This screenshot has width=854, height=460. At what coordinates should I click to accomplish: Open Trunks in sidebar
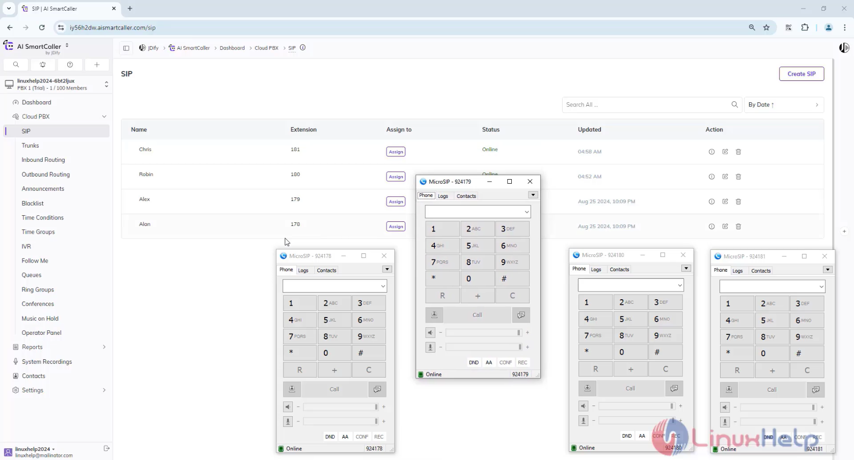pyautogui.click(x=31, y=146)
